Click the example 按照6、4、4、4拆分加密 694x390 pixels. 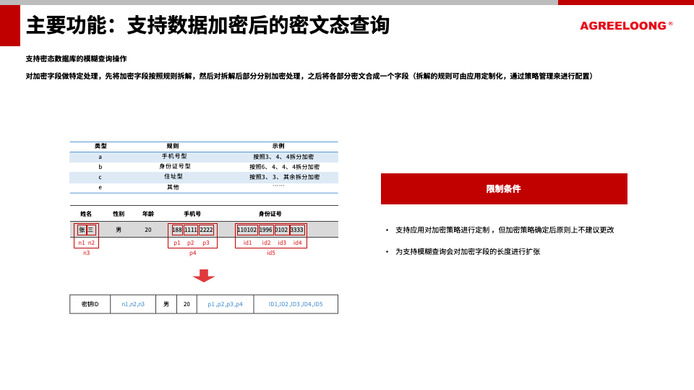pos(284,167)
